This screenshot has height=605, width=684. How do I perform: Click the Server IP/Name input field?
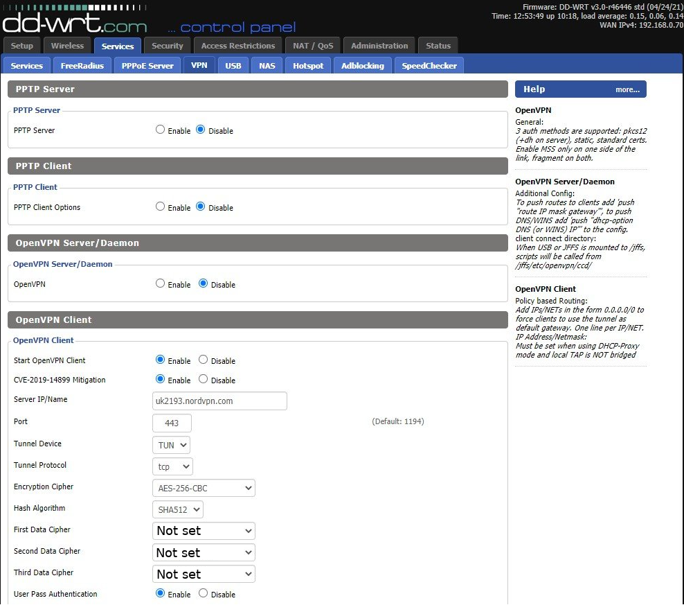219,401
